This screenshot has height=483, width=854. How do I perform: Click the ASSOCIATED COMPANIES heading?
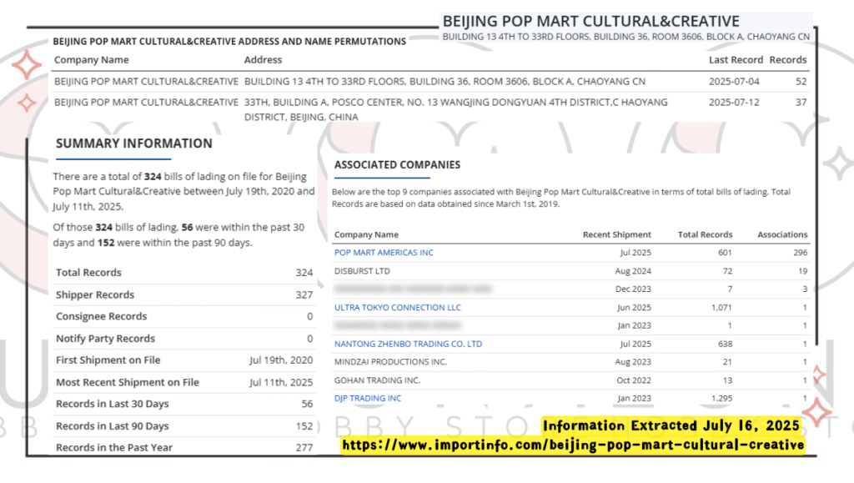tap(397, 165)
